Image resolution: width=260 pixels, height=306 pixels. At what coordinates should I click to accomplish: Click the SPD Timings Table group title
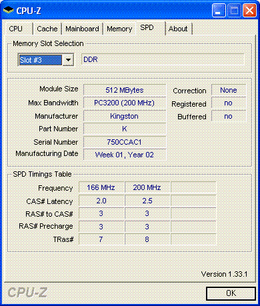click(42, 174)
